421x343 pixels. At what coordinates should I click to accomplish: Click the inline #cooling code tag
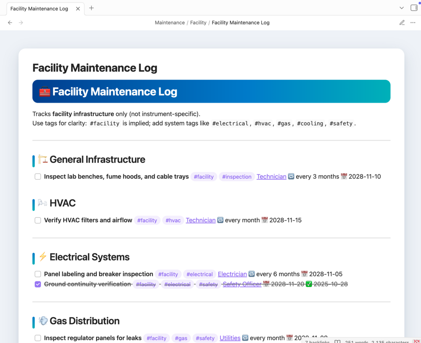point(310,123)
